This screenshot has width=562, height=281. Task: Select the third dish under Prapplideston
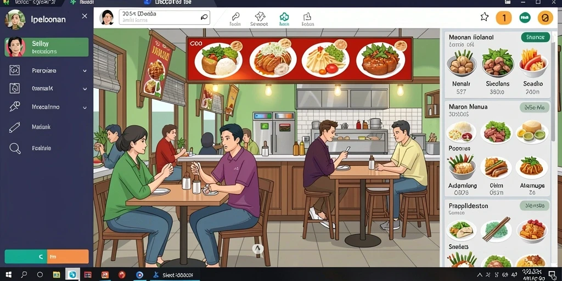click(532, 230)
